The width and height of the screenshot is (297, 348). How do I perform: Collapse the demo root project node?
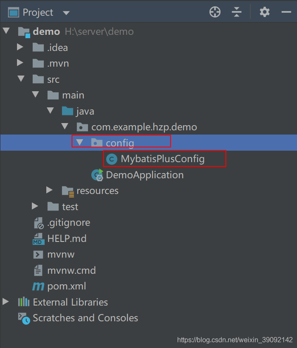(x=6, y=31)
